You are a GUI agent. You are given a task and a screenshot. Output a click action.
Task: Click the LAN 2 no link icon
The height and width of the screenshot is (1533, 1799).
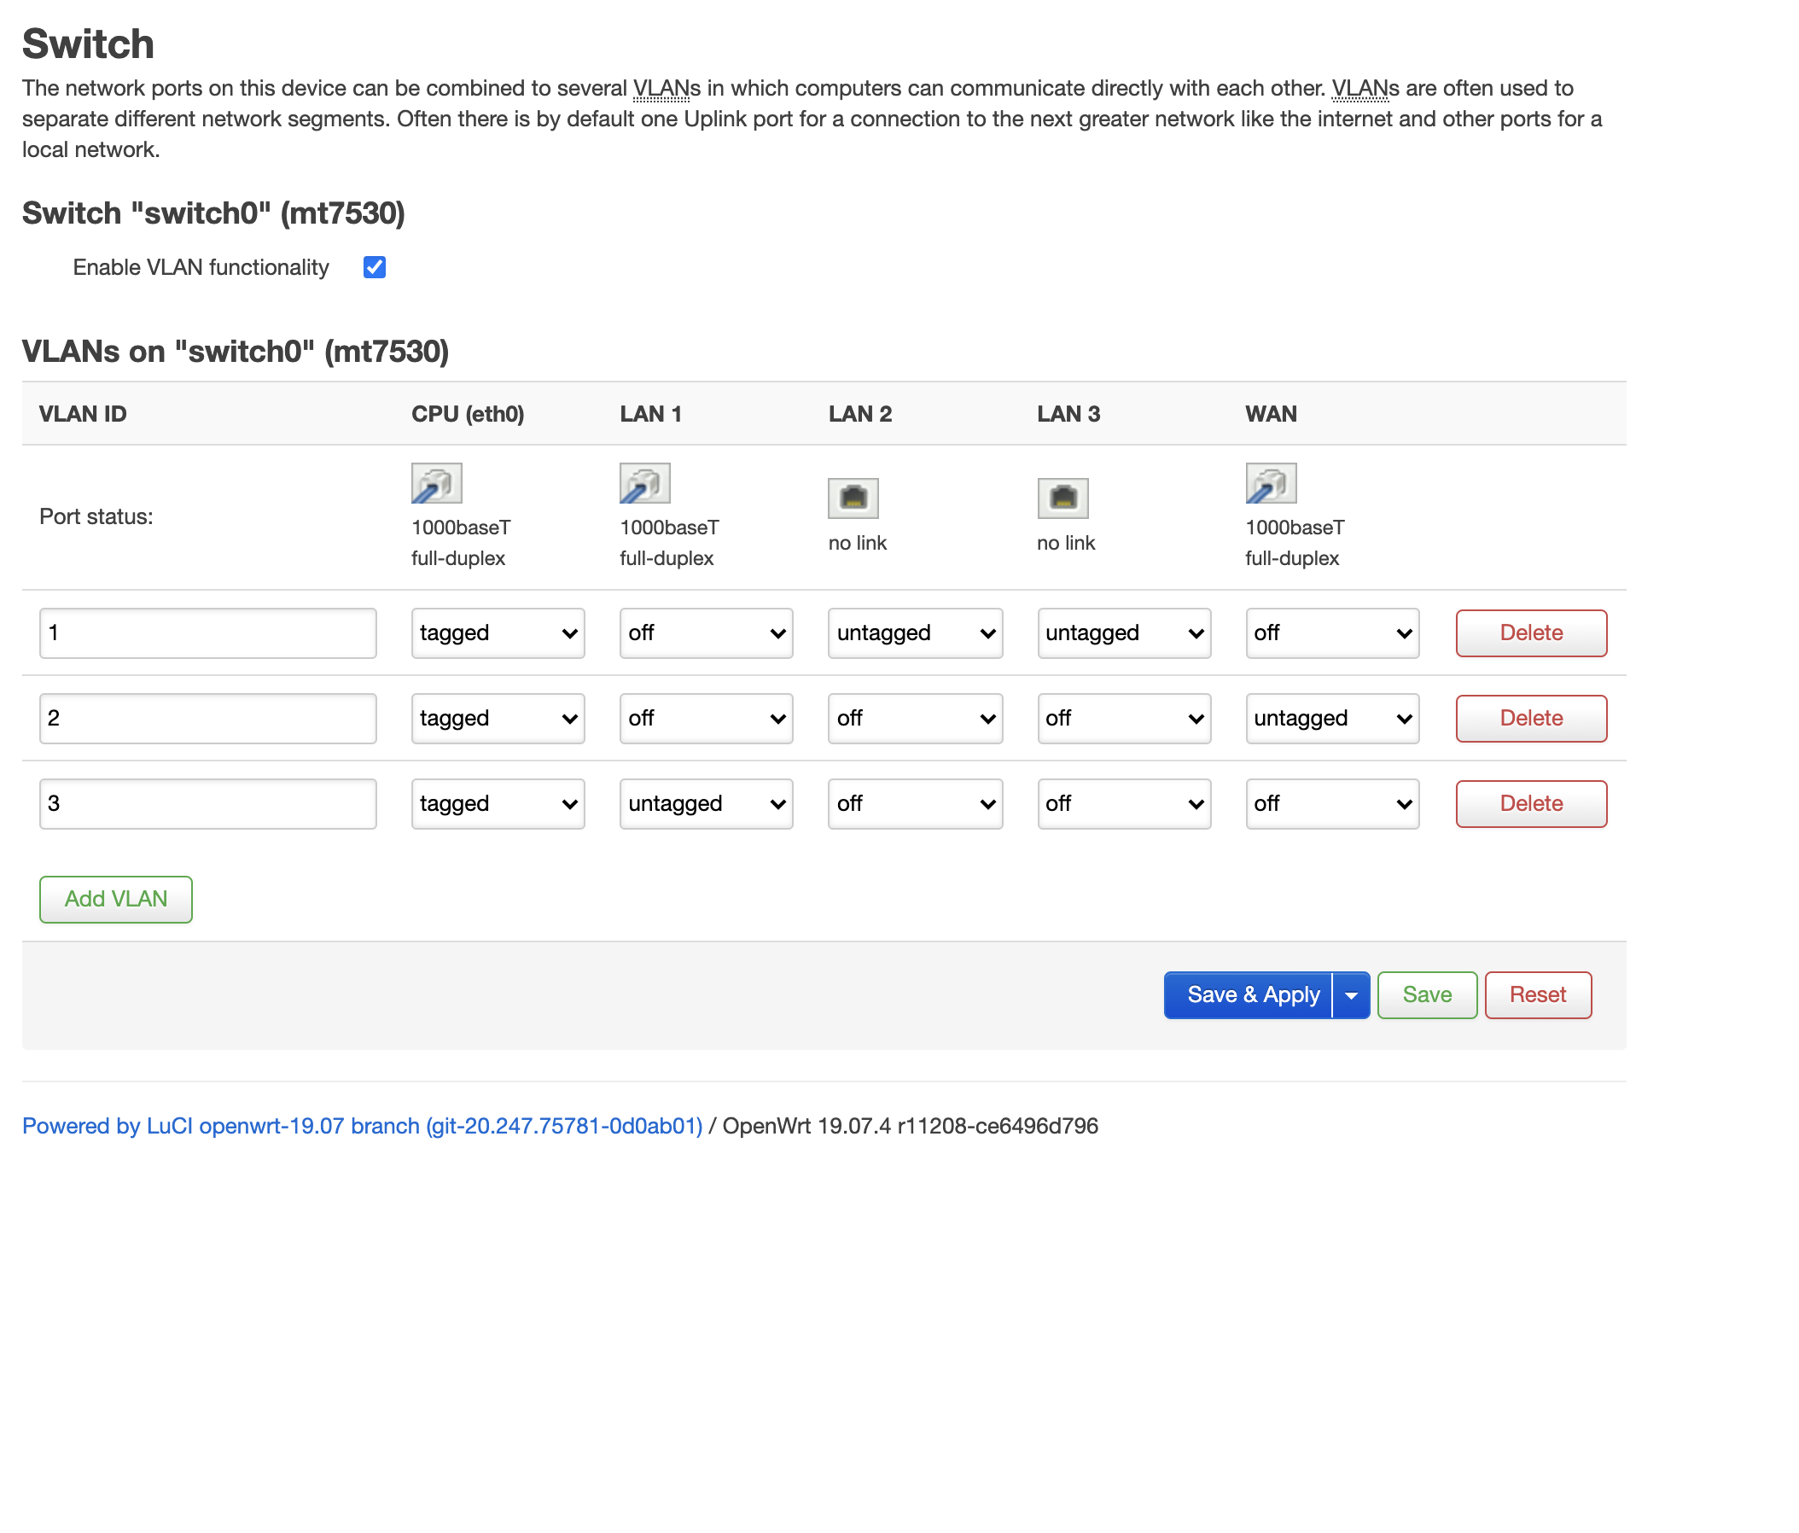(854, 498)
